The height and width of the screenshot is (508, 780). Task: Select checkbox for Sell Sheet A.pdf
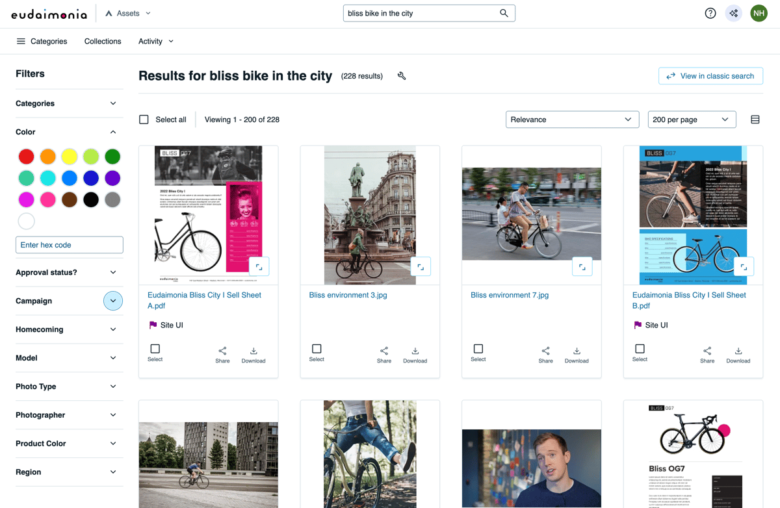tap(155, 349)
